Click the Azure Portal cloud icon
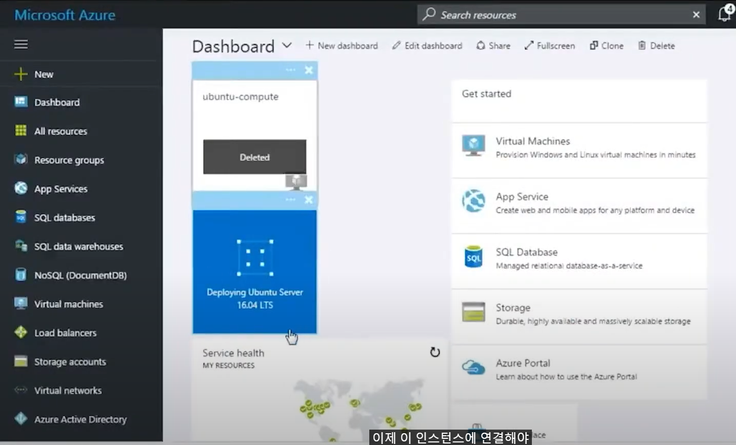Image resolution: width=736 pixels, height=445 pixels. 473,367
